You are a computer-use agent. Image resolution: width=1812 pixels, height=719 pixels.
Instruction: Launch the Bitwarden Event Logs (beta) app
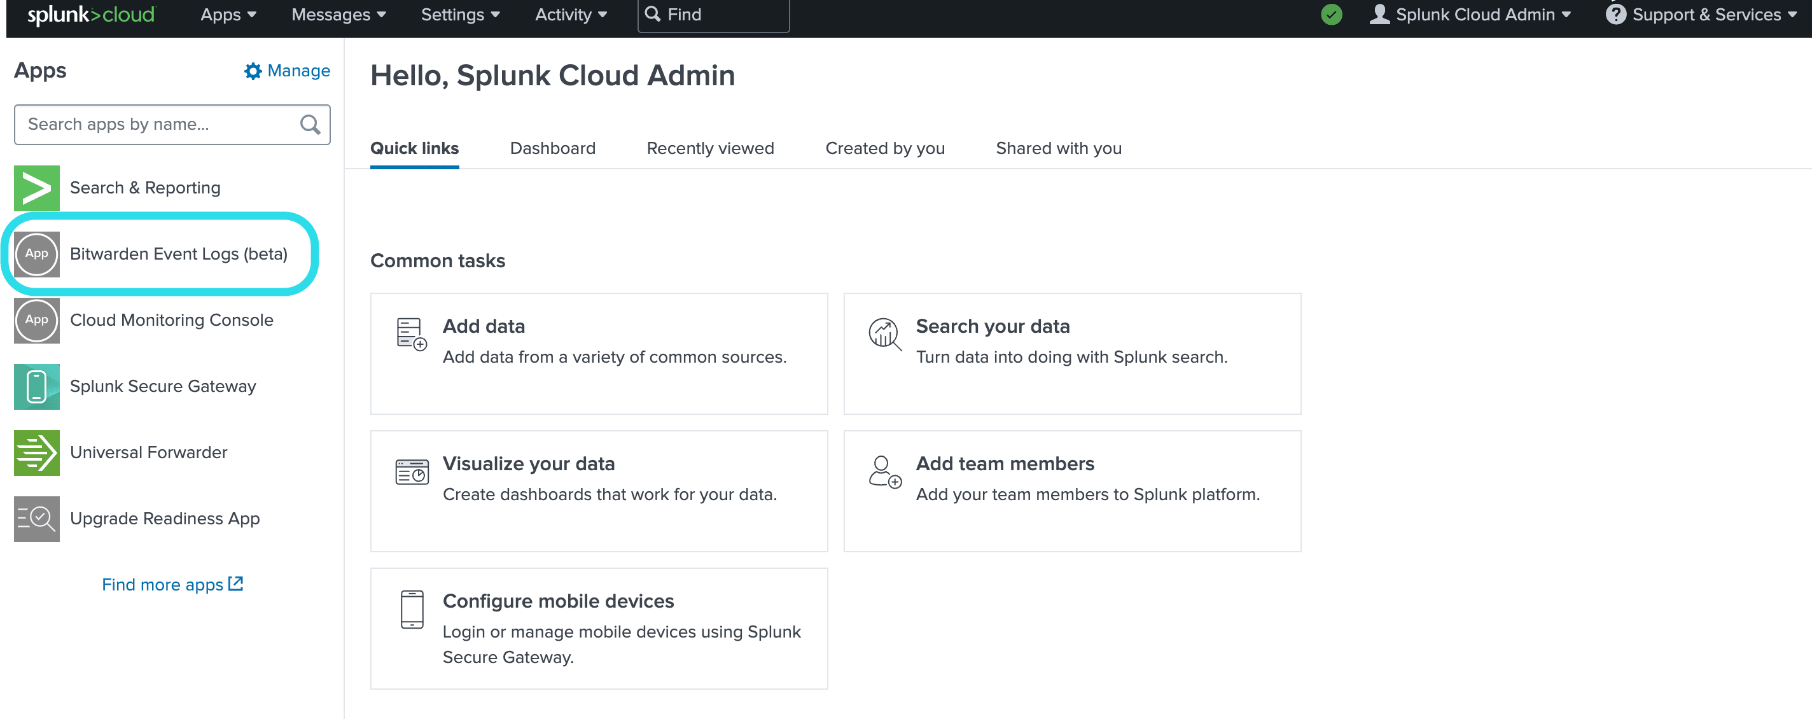(x=179, y=254)
